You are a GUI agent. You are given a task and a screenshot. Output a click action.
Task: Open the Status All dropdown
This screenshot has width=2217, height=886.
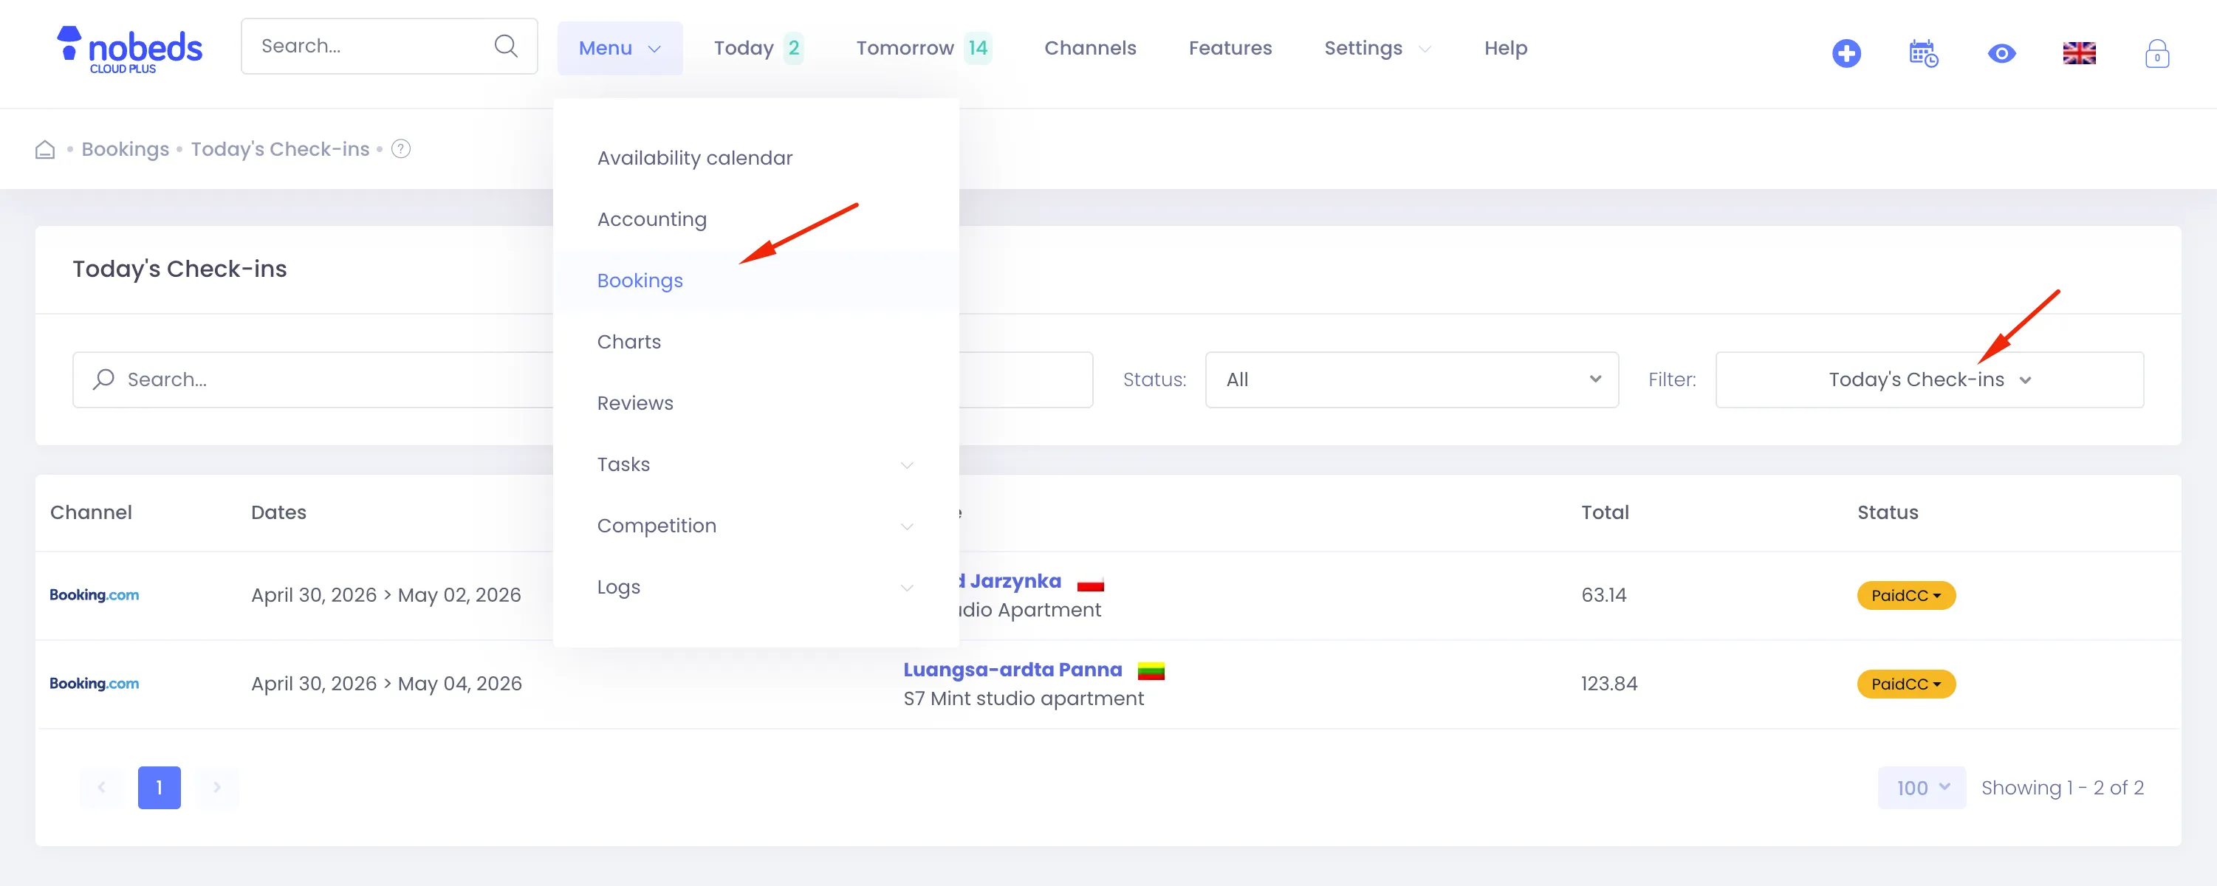tap(1411, 380)
